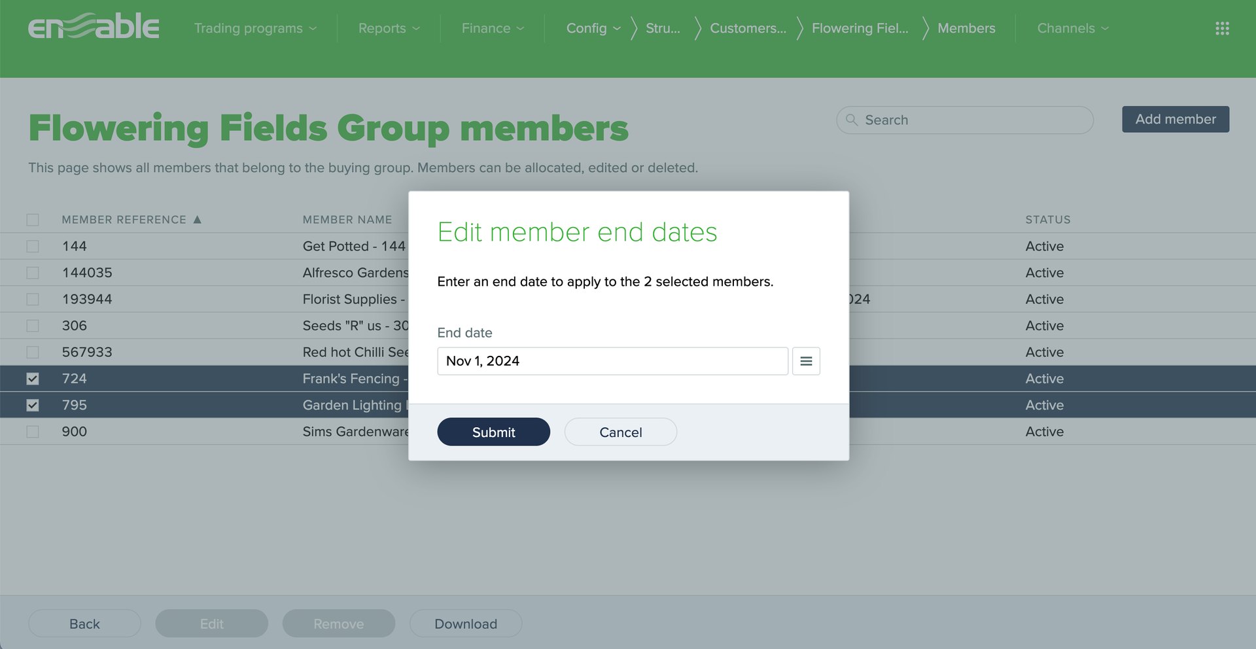Image resolution: width=1256 pixels, height=649 pixels.
Task: Expand the Trading programs dropdown
Action: [255, 28]
